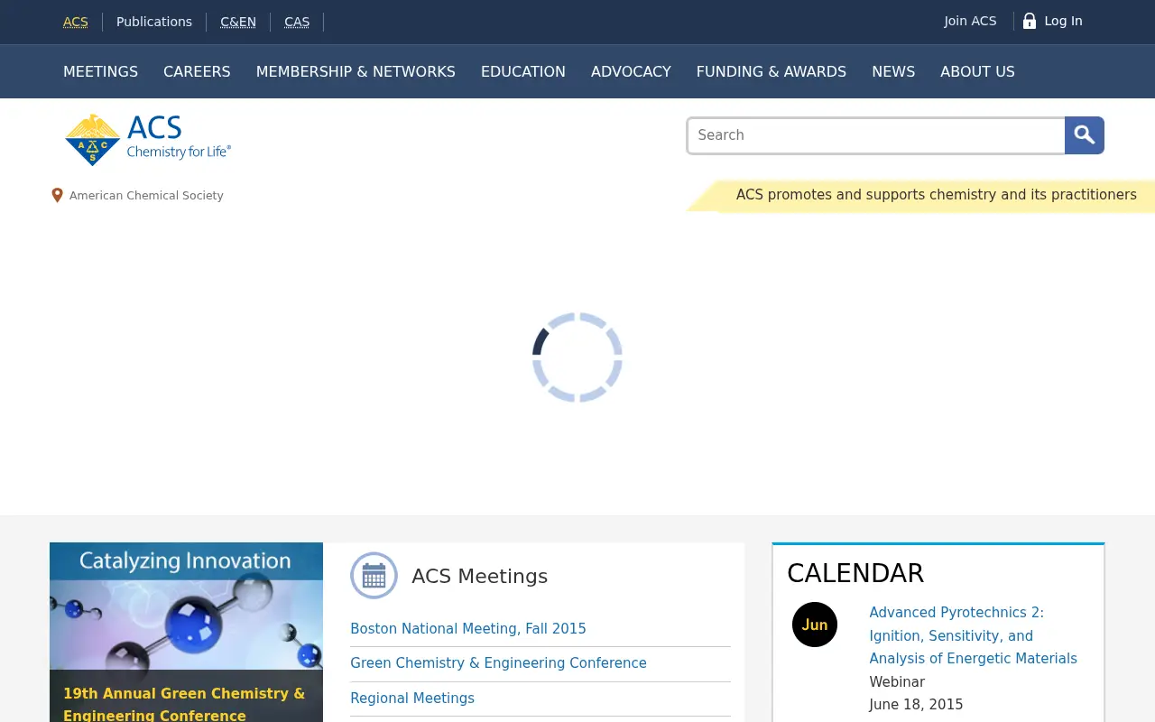Open Green Chemistry & Engineering Conference link

498,663
